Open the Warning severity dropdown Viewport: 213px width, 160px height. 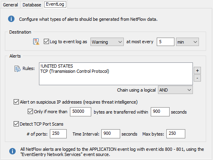point(107,42)
